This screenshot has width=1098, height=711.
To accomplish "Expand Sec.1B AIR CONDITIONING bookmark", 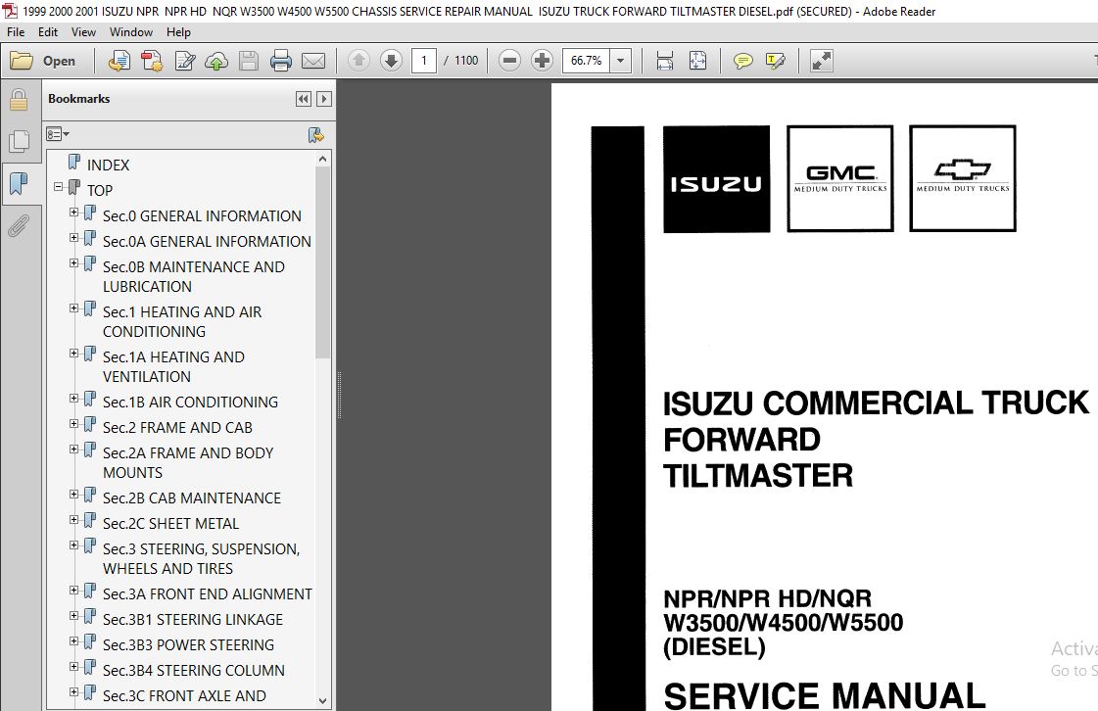I will point(73,399).
